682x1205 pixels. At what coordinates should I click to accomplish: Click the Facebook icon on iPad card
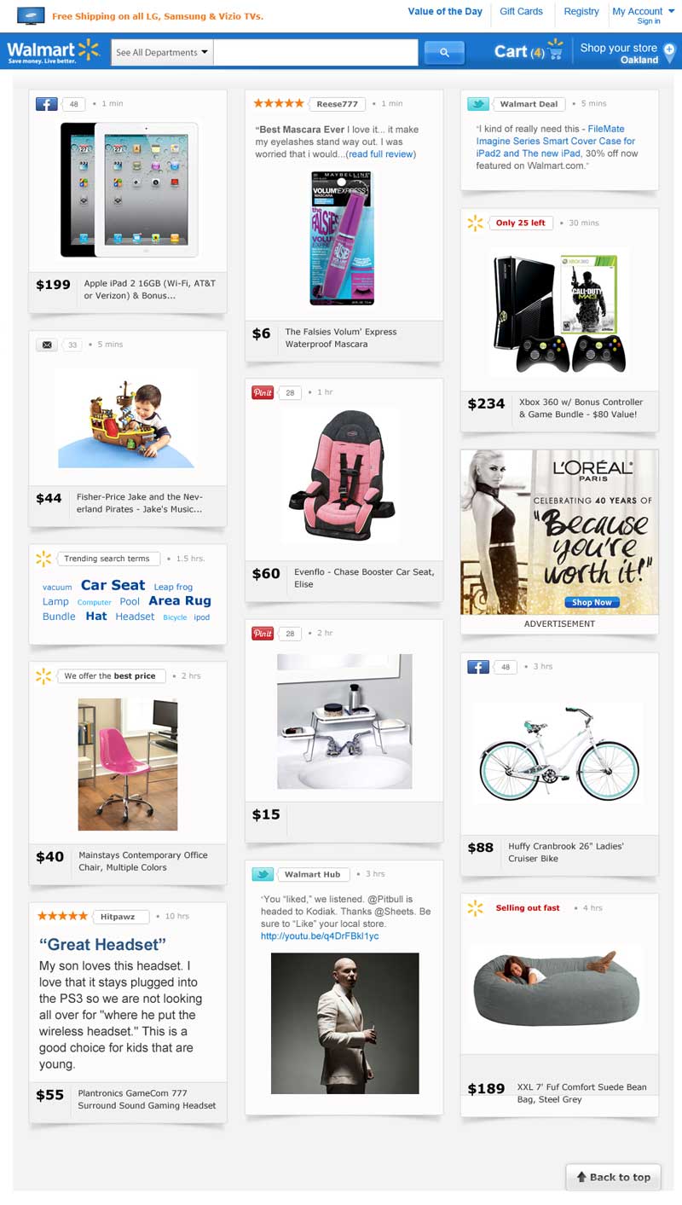46,104
